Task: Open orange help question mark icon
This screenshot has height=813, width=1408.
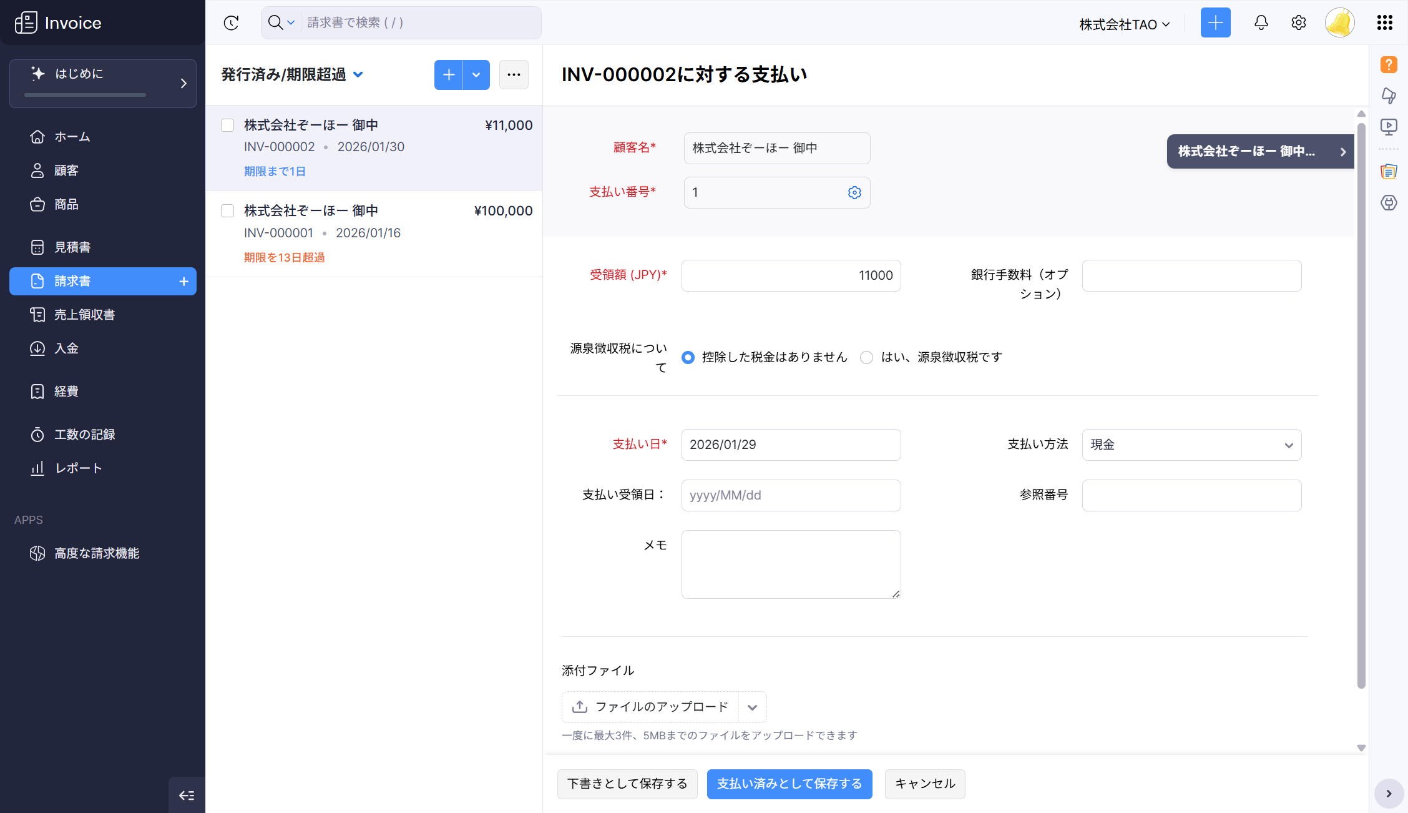Action: pos(1389,64)
